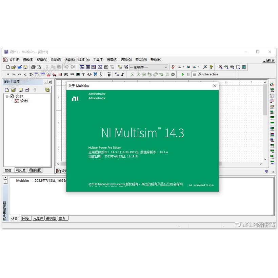This screenshot has width=278, height=278.
Task: Place a MISC component
Action: [72, 75]
